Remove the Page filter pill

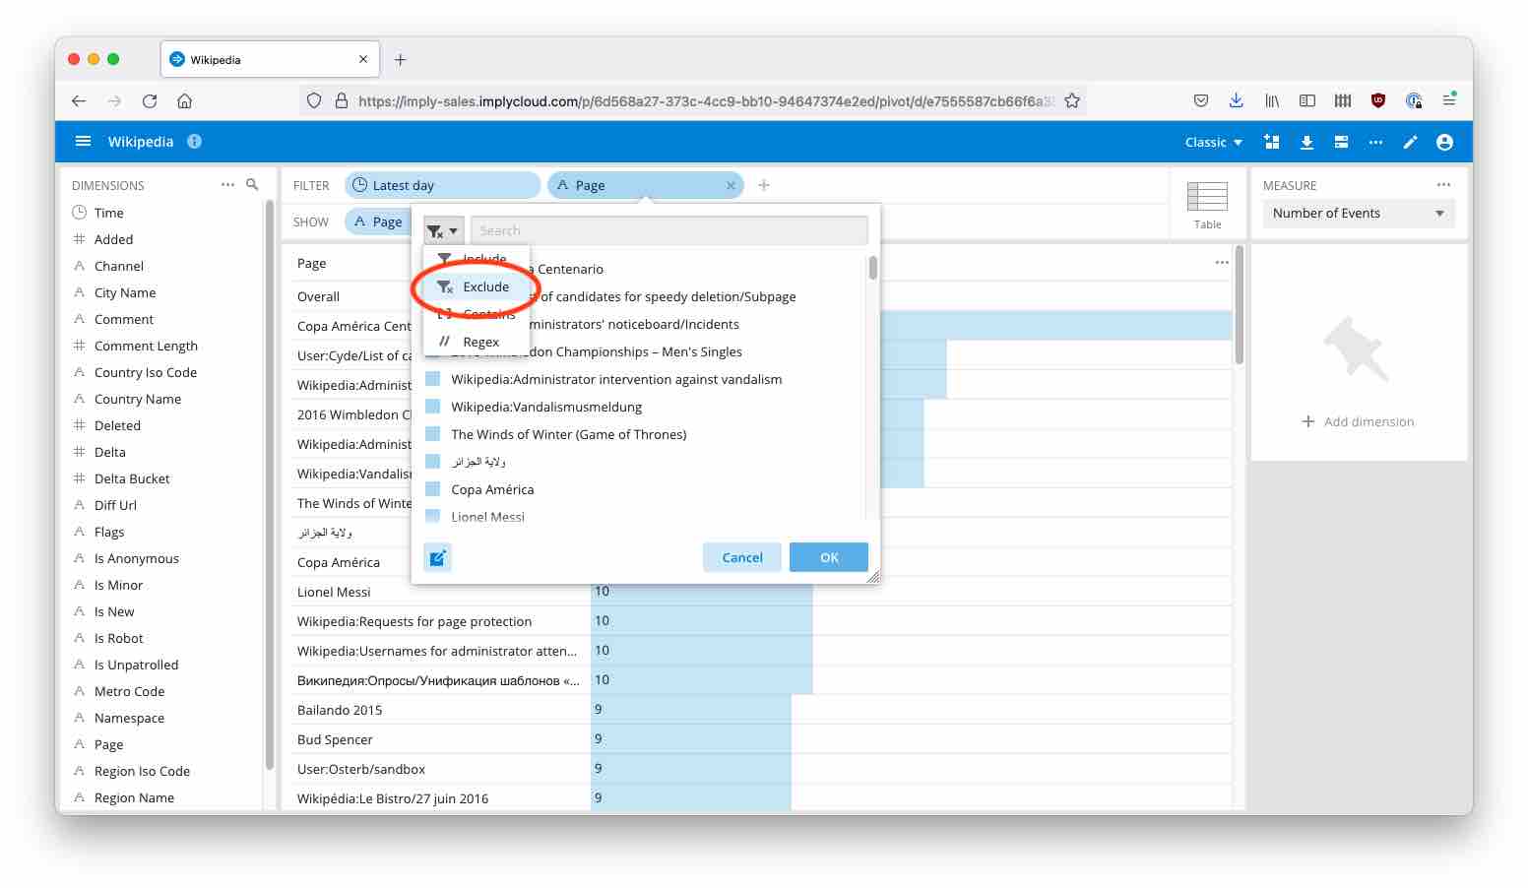731,185
